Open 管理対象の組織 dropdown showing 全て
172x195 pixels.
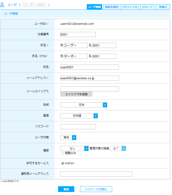tap(124, 148)
